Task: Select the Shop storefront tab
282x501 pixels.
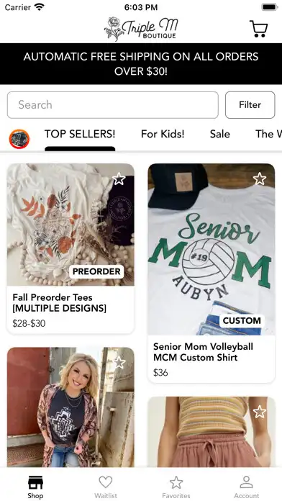Action: click(x=35, y=487)
